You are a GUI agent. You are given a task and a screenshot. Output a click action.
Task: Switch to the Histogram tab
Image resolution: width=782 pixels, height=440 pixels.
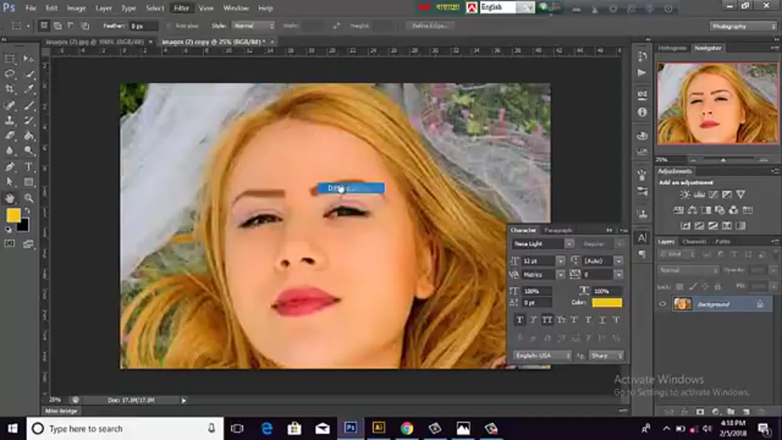click(673, 48)
